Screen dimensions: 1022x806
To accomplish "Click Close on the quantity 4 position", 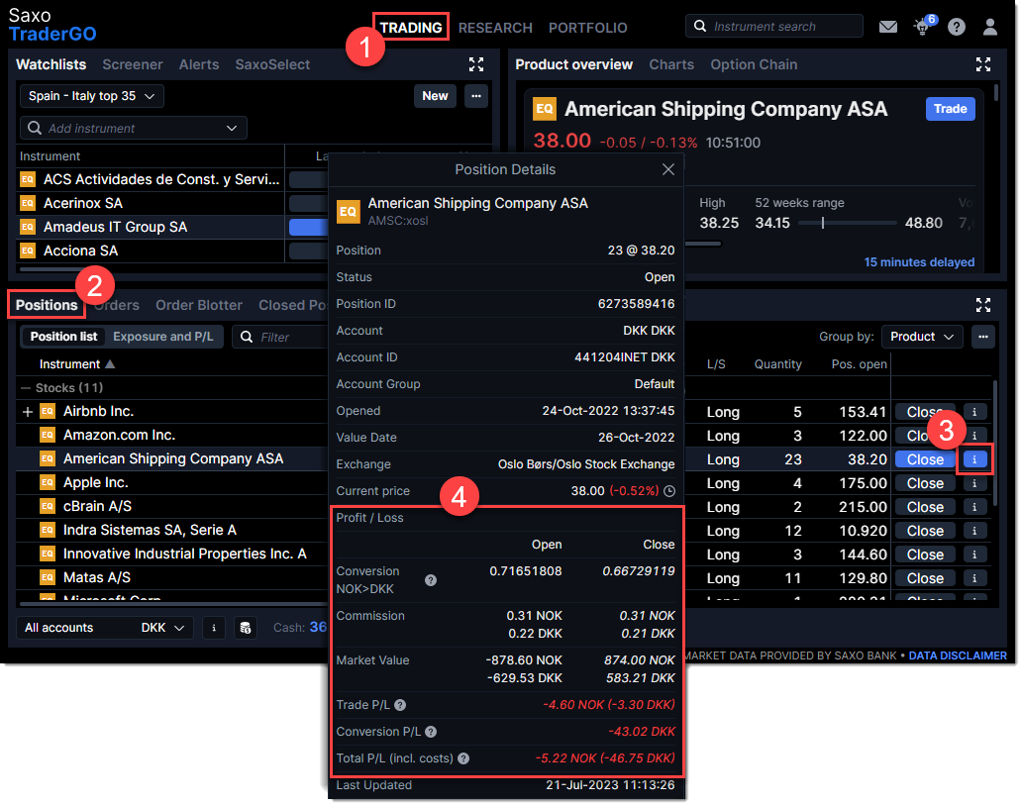I will (925, 483).
